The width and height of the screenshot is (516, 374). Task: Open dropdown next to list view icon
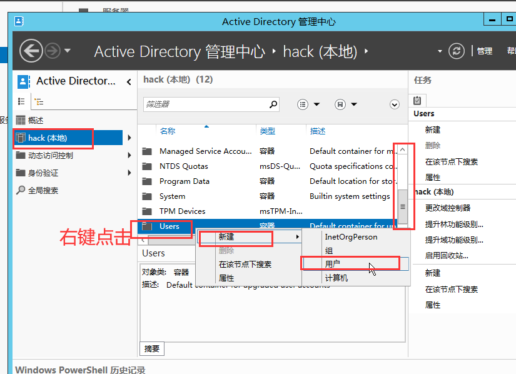(x=316, y=104)
